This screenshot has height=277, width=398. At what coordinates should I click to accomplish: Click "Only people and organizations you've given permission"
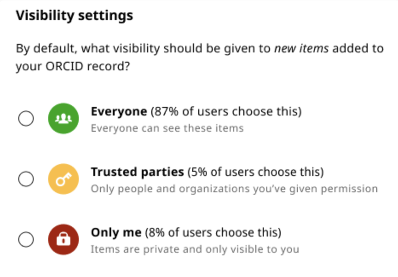coord(234,188)
